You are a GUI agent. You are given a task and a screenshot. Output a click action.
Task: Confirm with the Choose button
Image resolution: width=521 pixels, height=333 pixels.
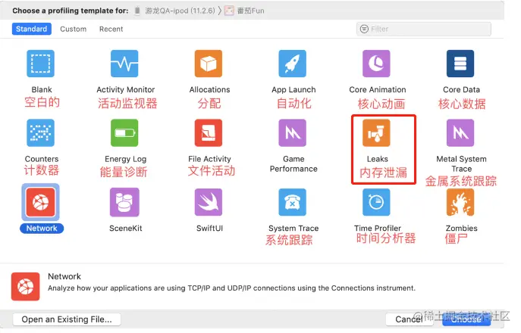[x=466, y=319]
